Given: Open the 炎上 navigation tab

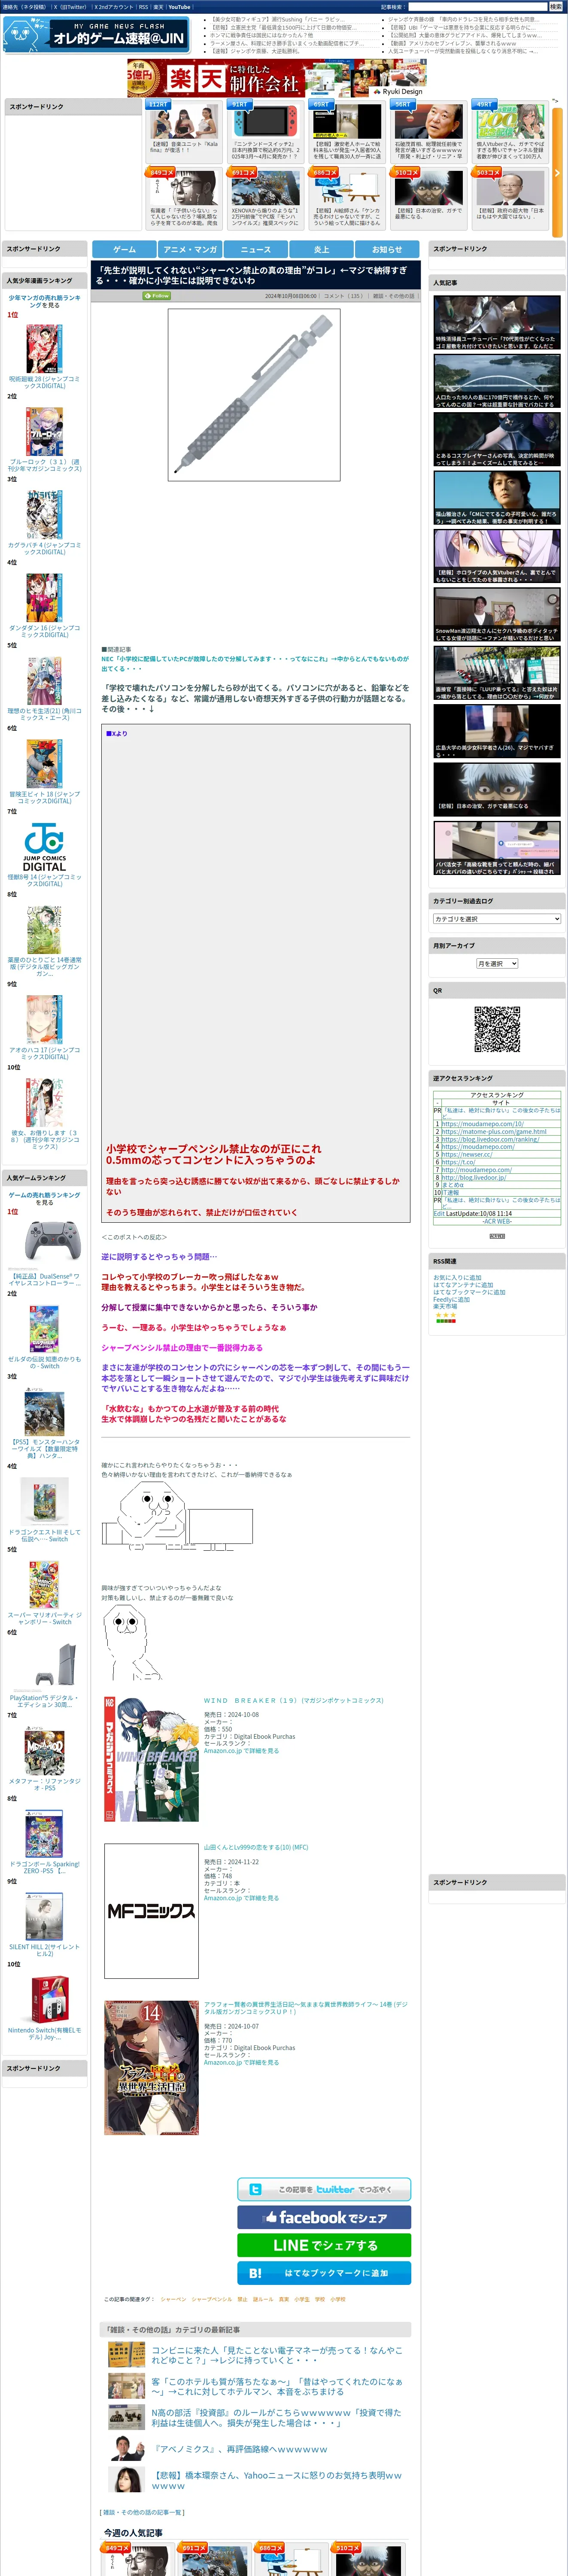Looking at the screenshot, I should [x=321, y=249].
